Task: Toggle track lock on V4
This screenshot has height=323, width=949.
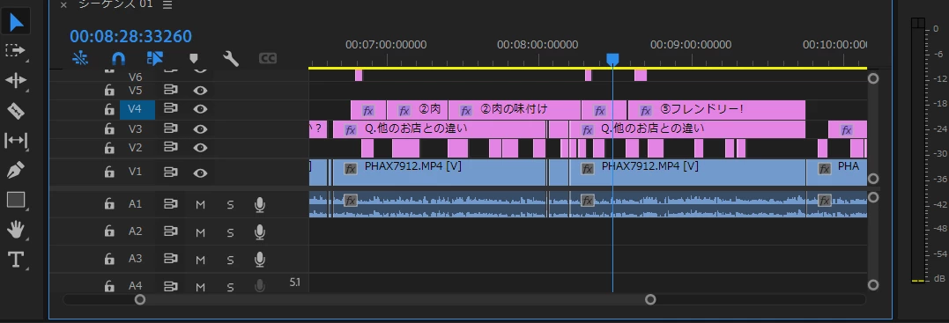Action: point(109,109)
